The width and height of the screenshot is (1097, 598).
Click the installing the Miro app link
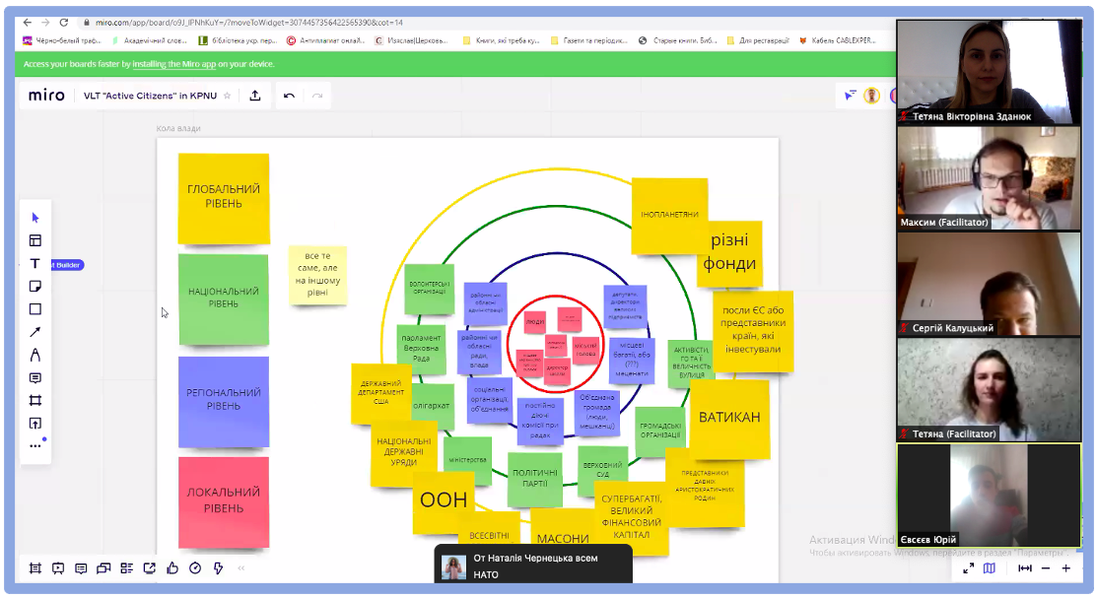[x=189, y=64]
